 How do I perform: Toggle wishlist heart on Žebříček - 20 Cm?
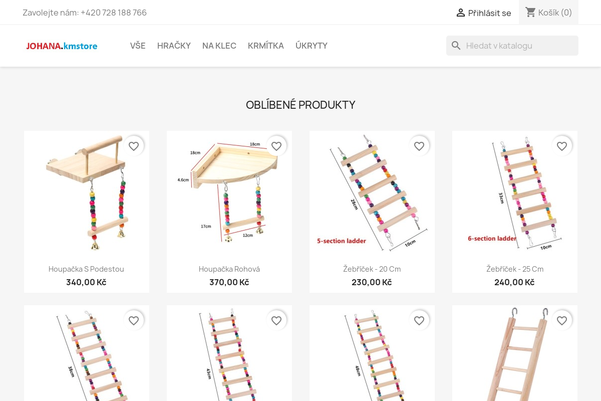pos(419,146)
